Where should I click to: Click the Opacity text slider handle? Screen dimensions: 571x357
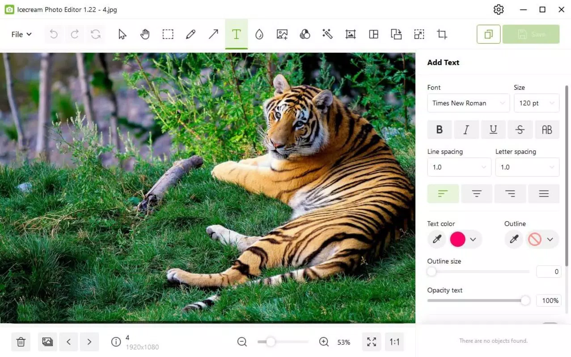pos(525,300)
